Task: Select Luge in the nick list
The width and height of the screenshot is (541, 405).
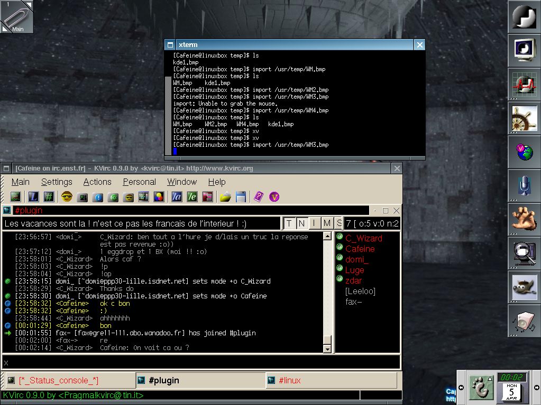Action: tap(355, 270)
